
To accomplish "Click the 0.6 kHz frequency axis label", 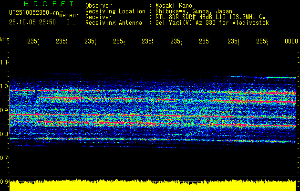I will (4, 181).
